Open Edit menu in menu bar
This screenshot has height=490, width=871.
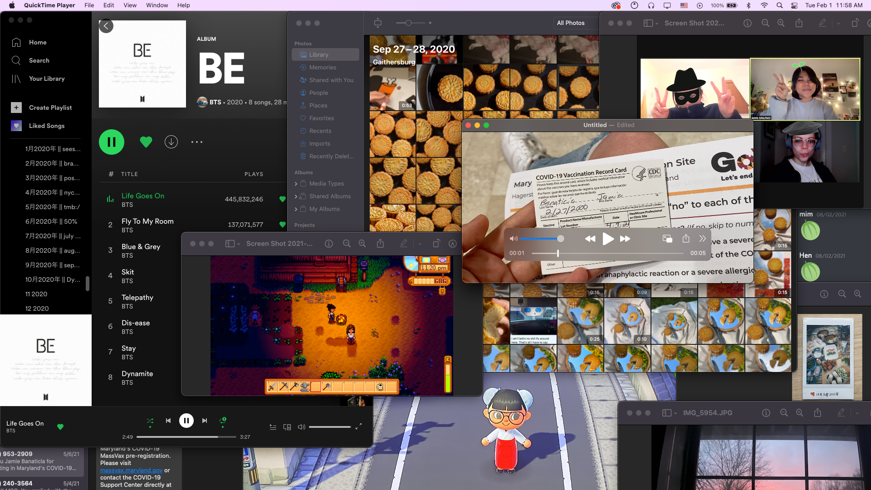[109, 5]
